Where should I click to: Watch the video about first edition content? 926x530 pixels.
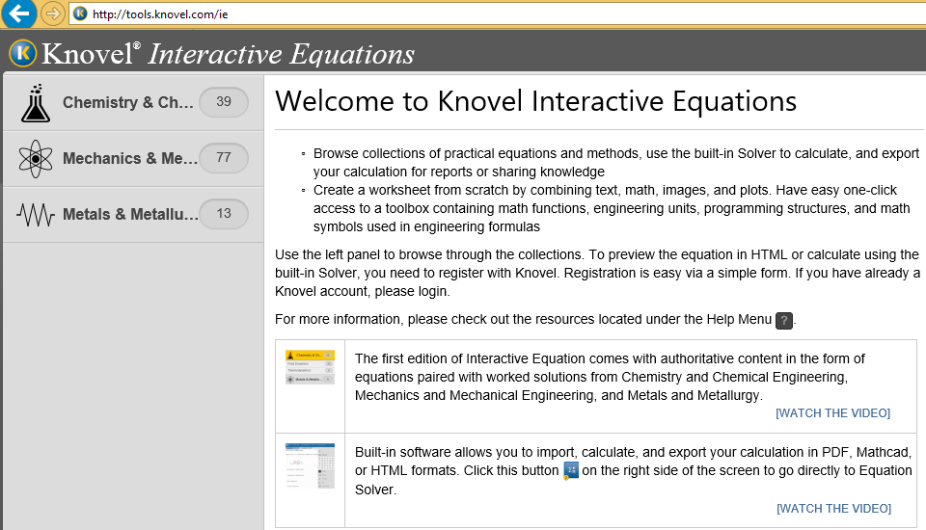[832, 413]
